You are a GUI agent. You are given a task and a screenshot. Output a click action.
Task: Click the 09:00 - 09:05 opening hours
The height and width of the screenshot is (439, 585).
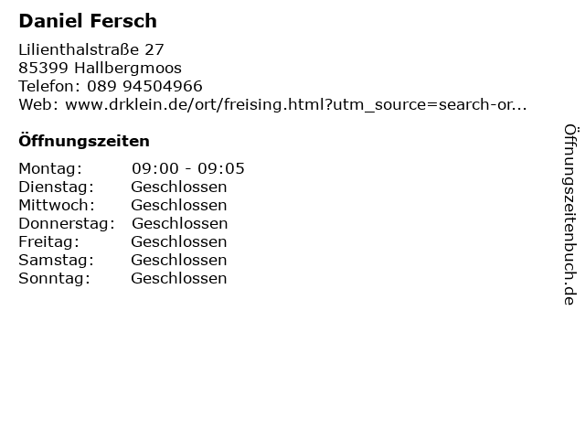[x=188, y=168]
